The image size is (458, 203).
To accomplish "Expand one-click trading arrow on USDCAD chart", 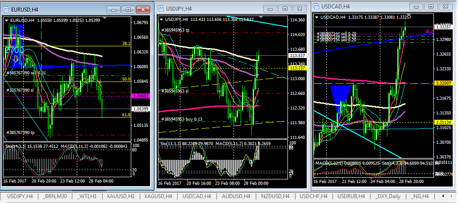I will coord(317,17).
